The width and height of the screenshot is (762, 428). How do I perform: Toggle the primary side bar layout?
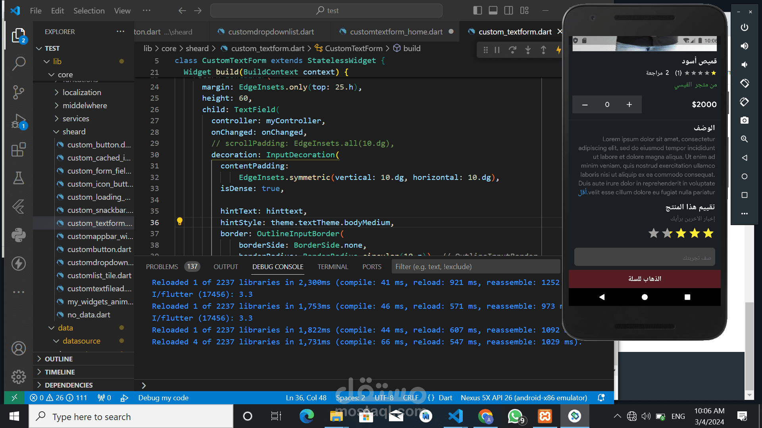coord(477,11)
